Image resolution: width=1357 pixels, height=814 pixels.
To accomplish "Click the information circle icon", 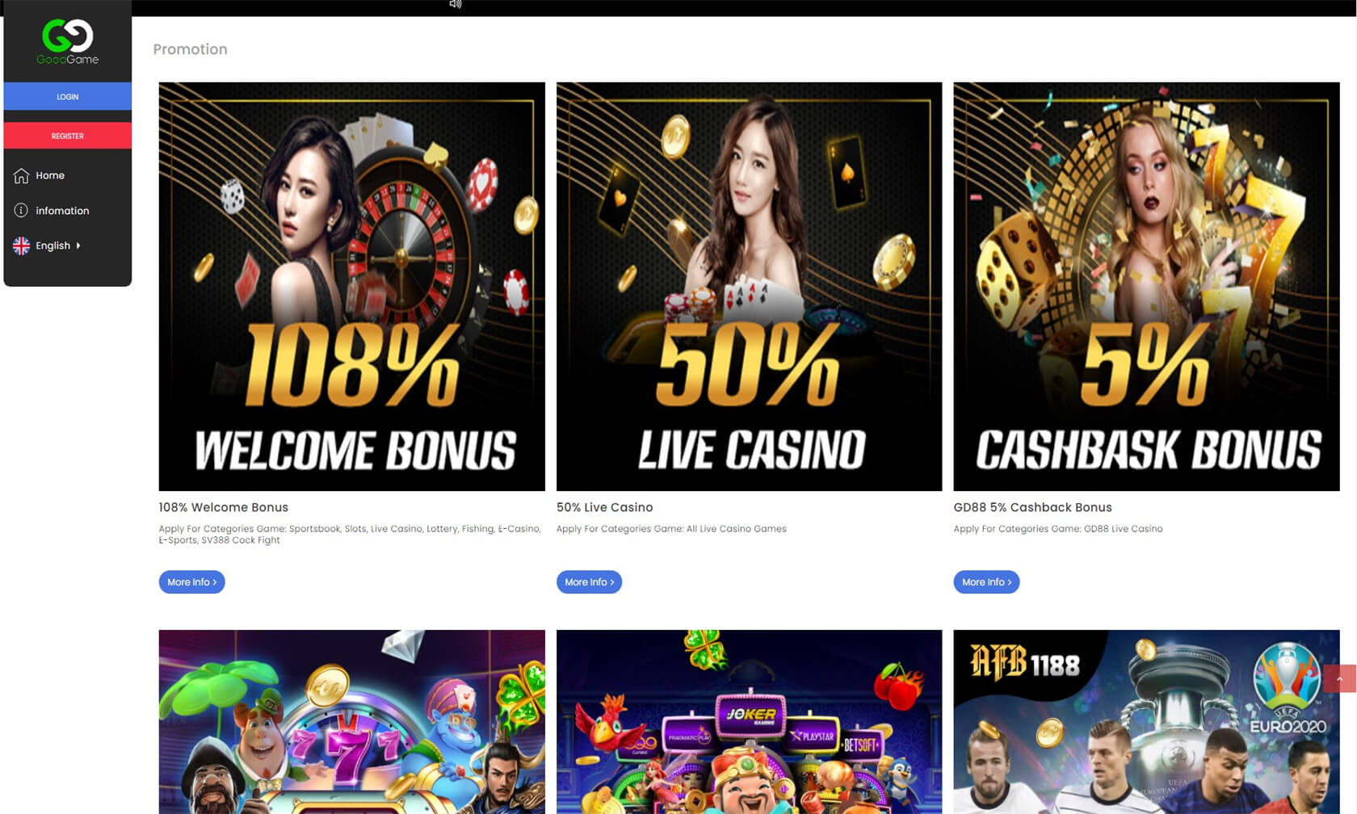I will point(21,210).
